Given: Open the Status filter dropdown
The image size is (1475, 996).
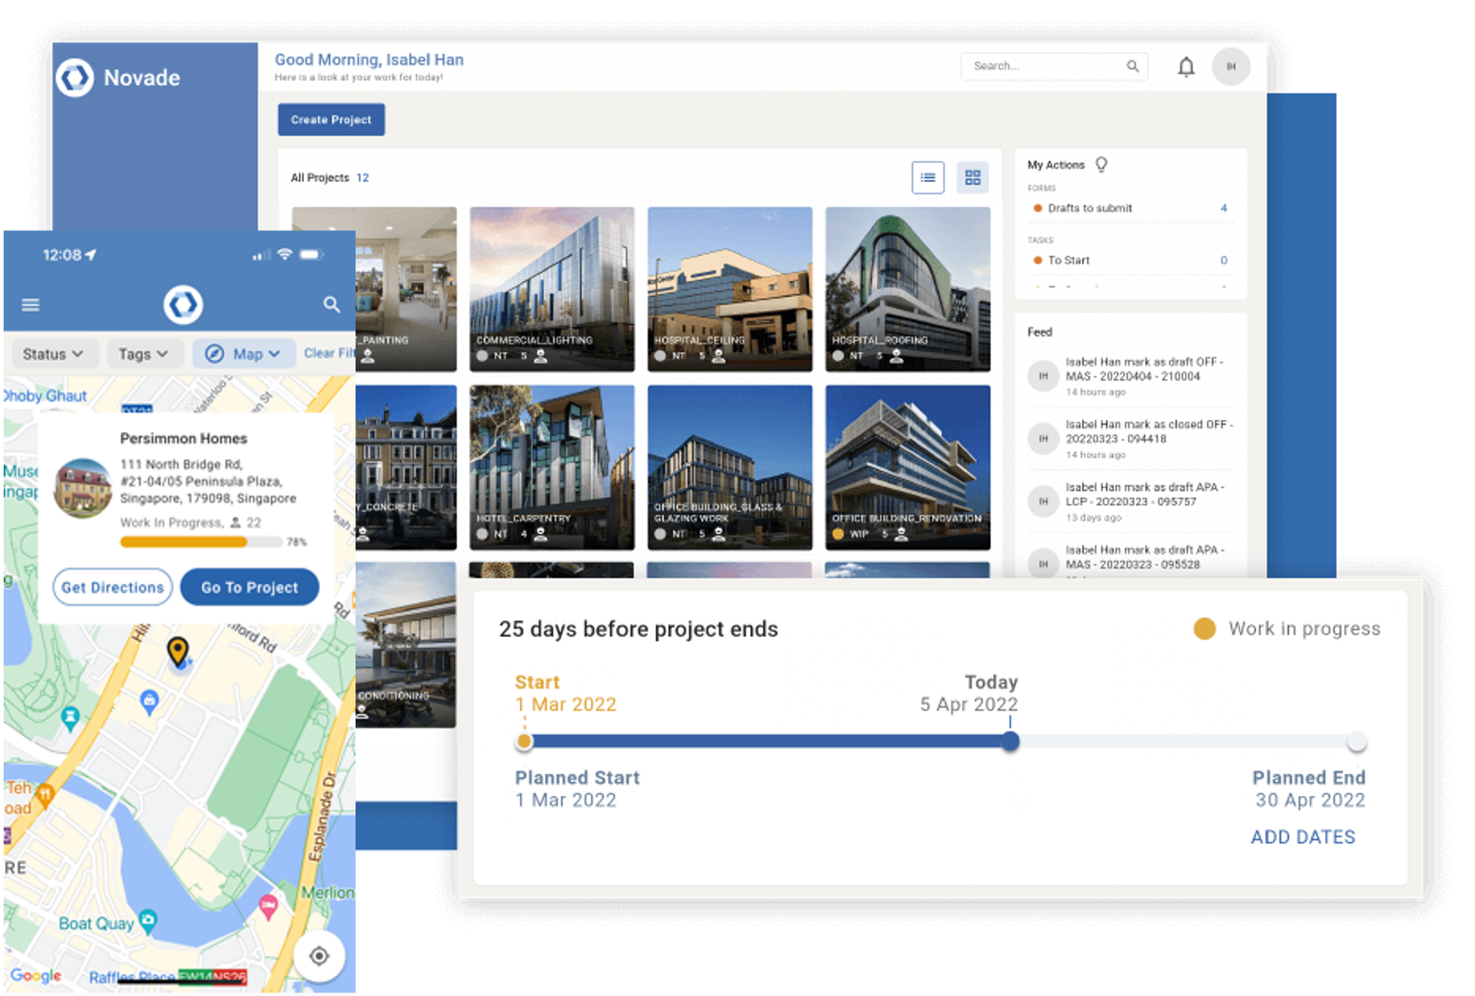Looking at the screenshot, I should [x=54, y=354].
